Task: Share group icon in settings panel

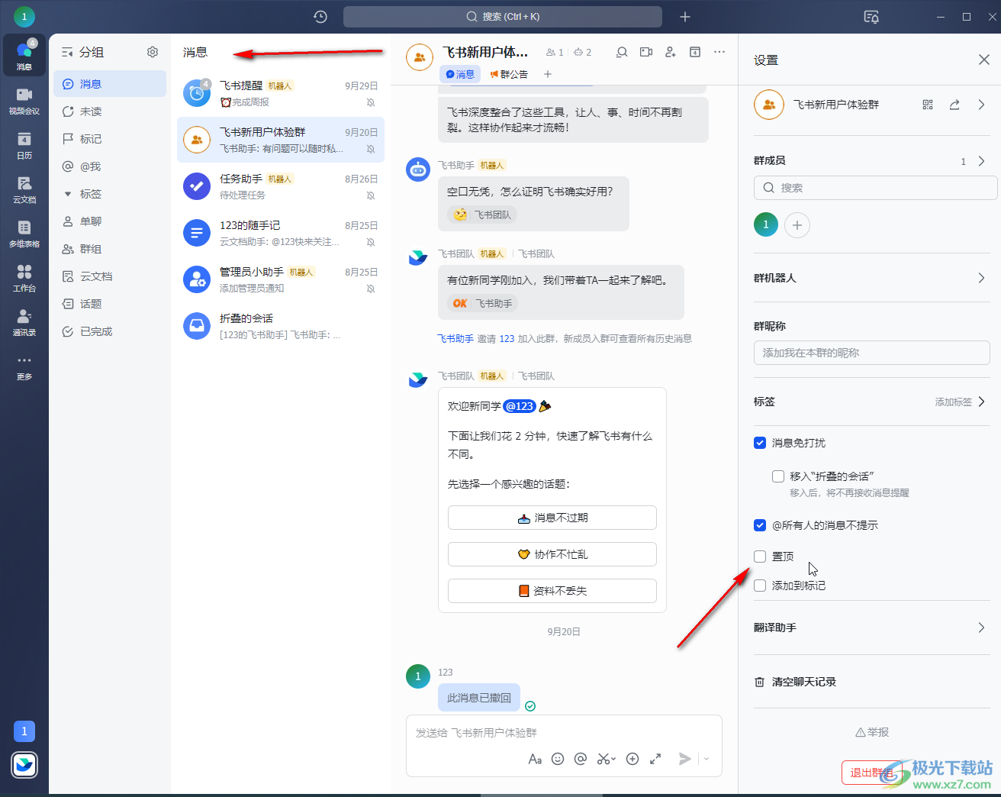Action: point(954,105)
